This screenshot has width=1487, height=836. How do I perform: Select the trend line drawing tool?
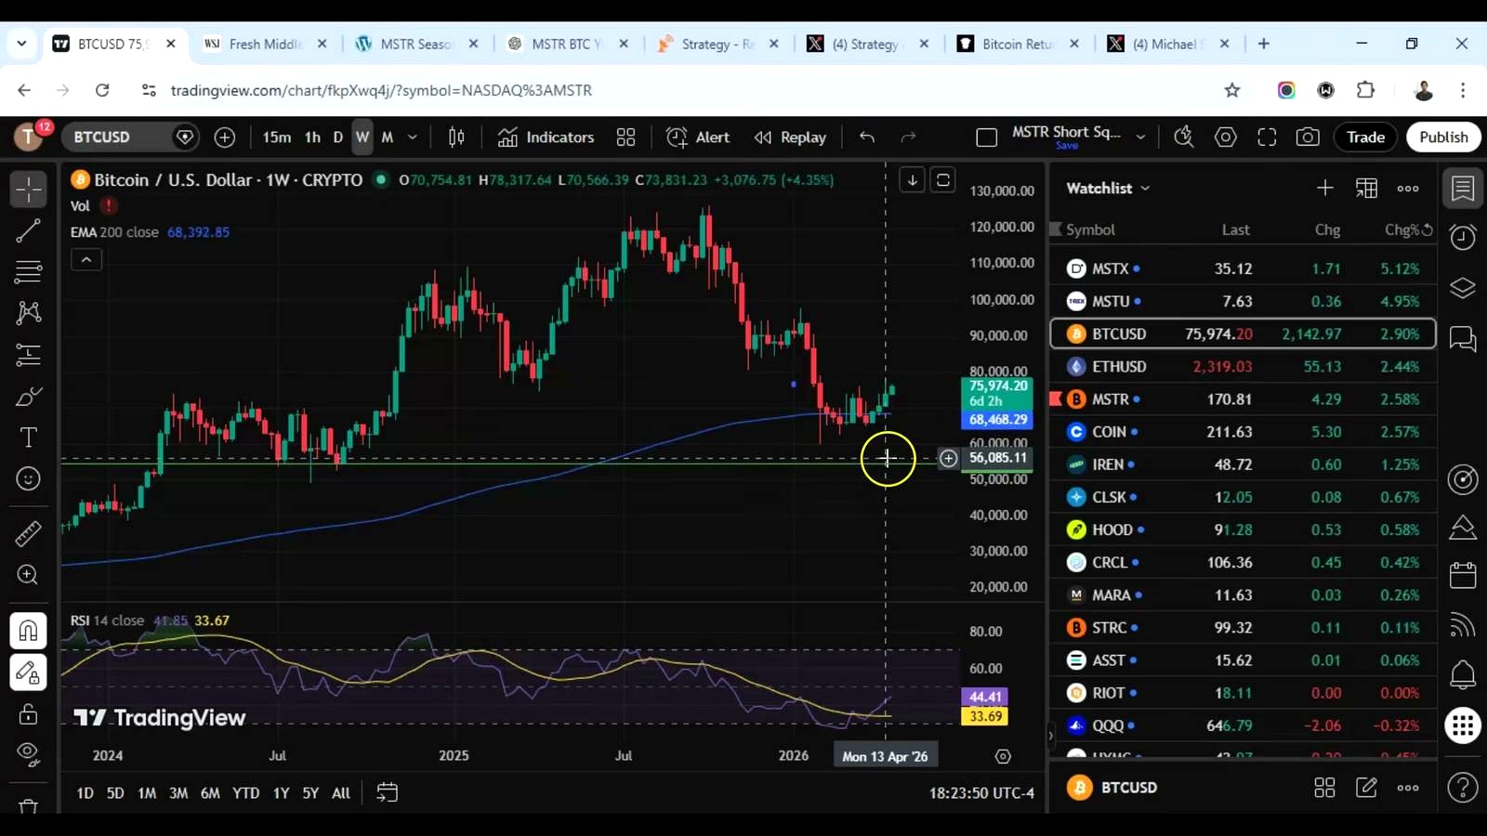coord(28,230)
